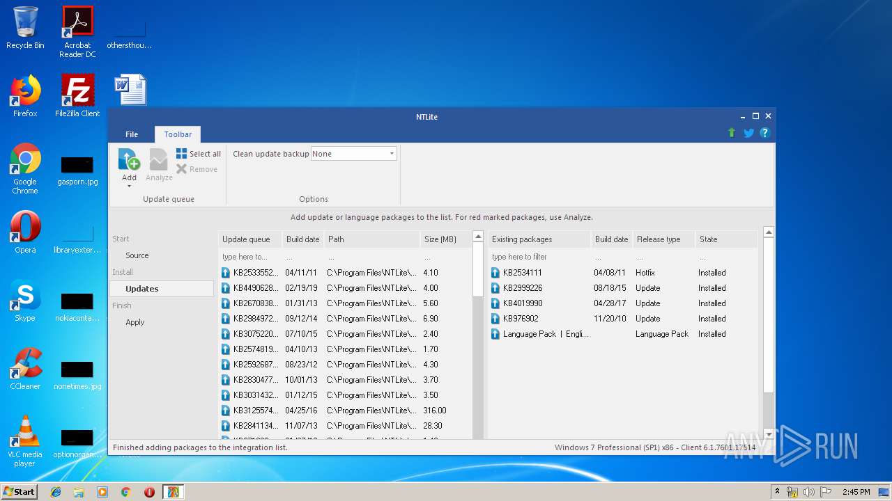Select KB2830477 update icon in queue
This screenshot has width=892, height=501.
click(x=226, y=380)
